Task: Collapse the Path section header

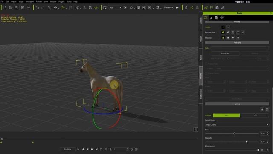Action: 237,43
